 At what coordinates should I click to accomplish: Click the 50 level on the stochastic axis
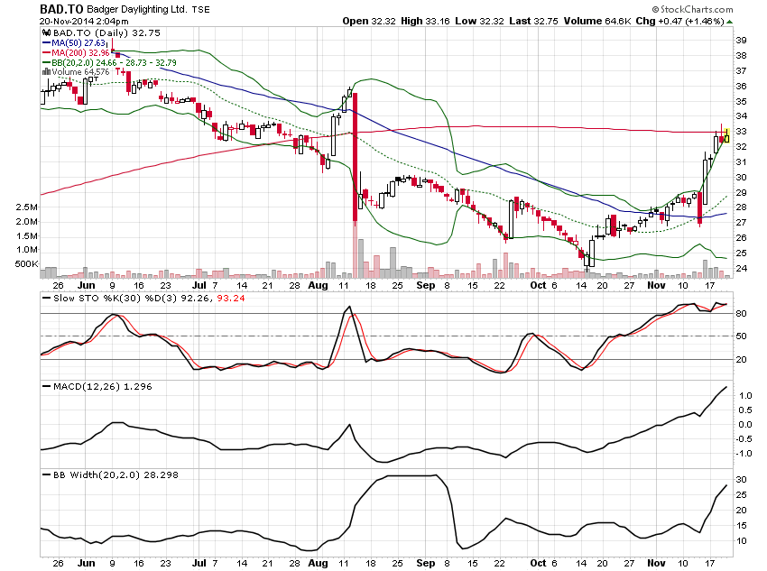click(741, 336)
